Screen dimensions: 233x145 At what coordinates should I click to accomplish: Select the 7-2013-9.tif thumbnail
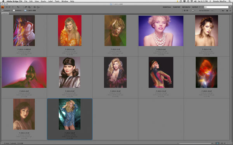70,72
